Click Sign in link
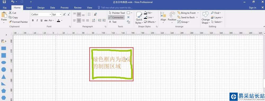 (x=253, y=8)
